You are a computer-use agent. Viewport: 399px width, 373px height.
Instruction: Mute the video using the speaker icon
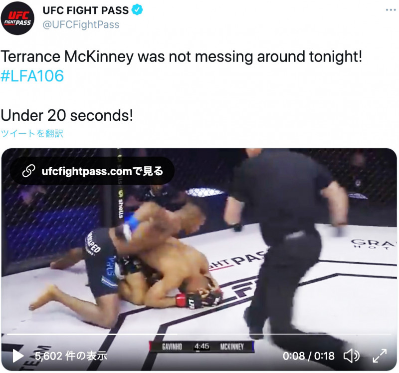(352, 356)
